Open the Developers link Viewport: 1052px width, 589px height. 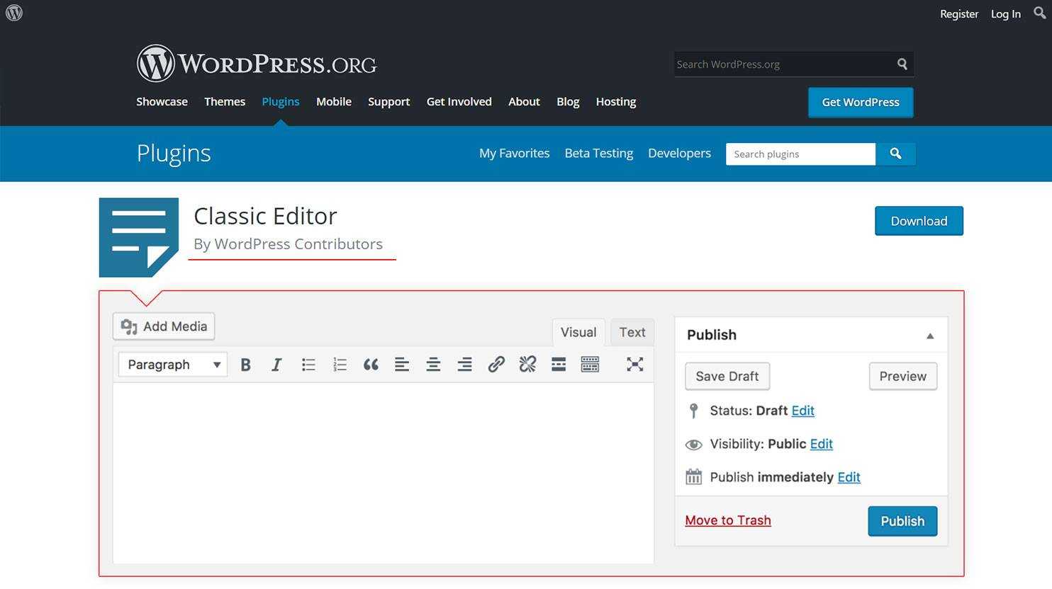[679, 153]
